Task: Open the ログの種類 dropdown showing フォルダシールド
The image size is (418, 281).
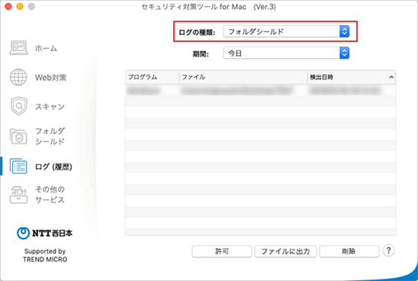Action: click(x=286, y=31)
